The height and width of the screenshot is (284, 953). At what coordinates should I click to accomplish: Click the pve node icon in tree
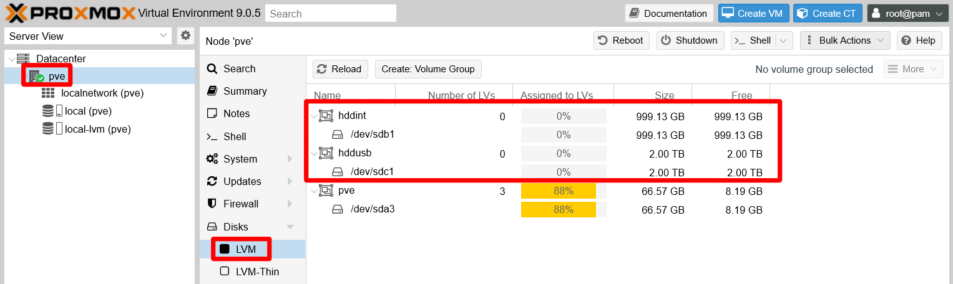pyautogui.click(x=36, y=76)
